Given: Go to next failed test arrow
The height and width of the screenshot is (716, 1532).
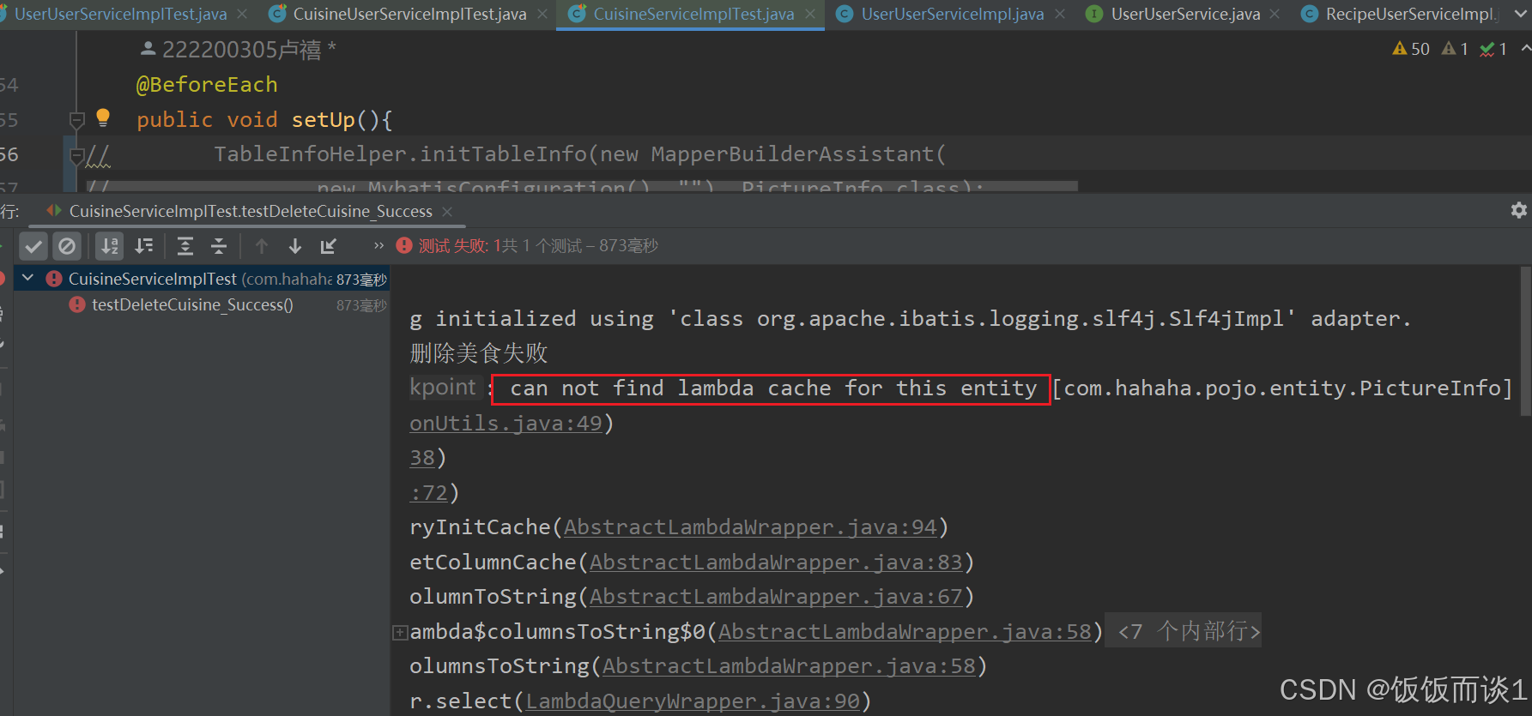Looking at the screenshot, I should tap(295, 247).
